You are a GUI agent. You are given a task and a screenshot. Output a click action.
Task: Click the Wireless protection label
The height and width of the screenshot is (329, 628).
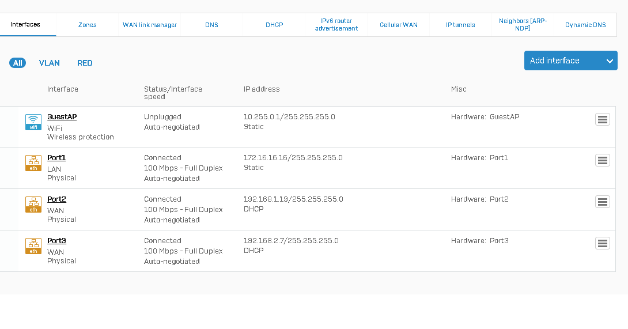click(81, 137)
